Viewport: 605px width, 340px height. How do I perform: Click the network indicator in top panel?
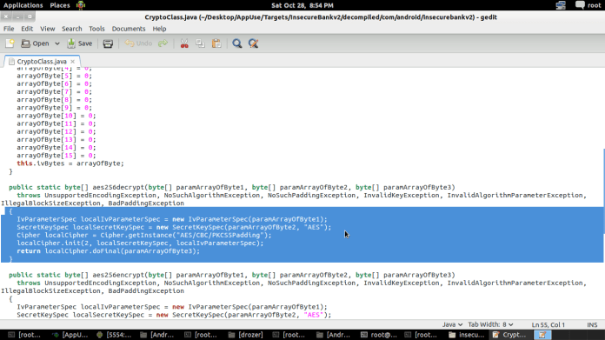[x=561, y=5]
